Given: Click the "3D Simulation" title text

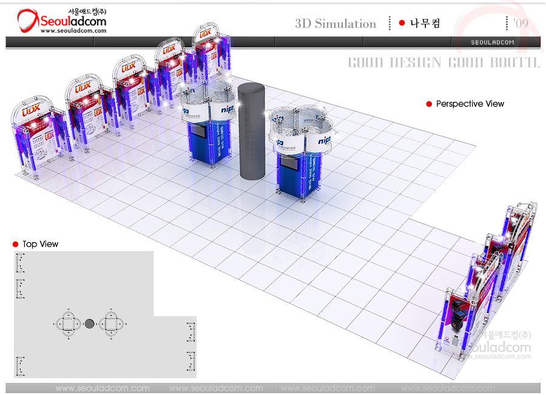Looking at the screenshot, I should click(x=335, y=24).
